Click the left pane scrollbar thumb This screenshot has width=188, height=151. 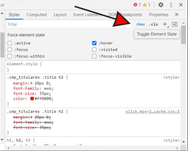(2, 45)
